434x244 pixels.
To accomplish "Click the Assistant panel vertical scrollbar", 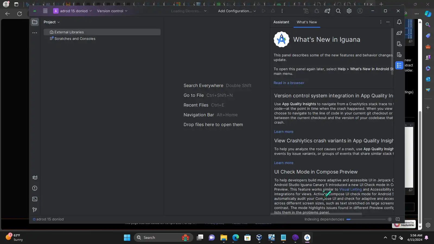I will [392, 52].
